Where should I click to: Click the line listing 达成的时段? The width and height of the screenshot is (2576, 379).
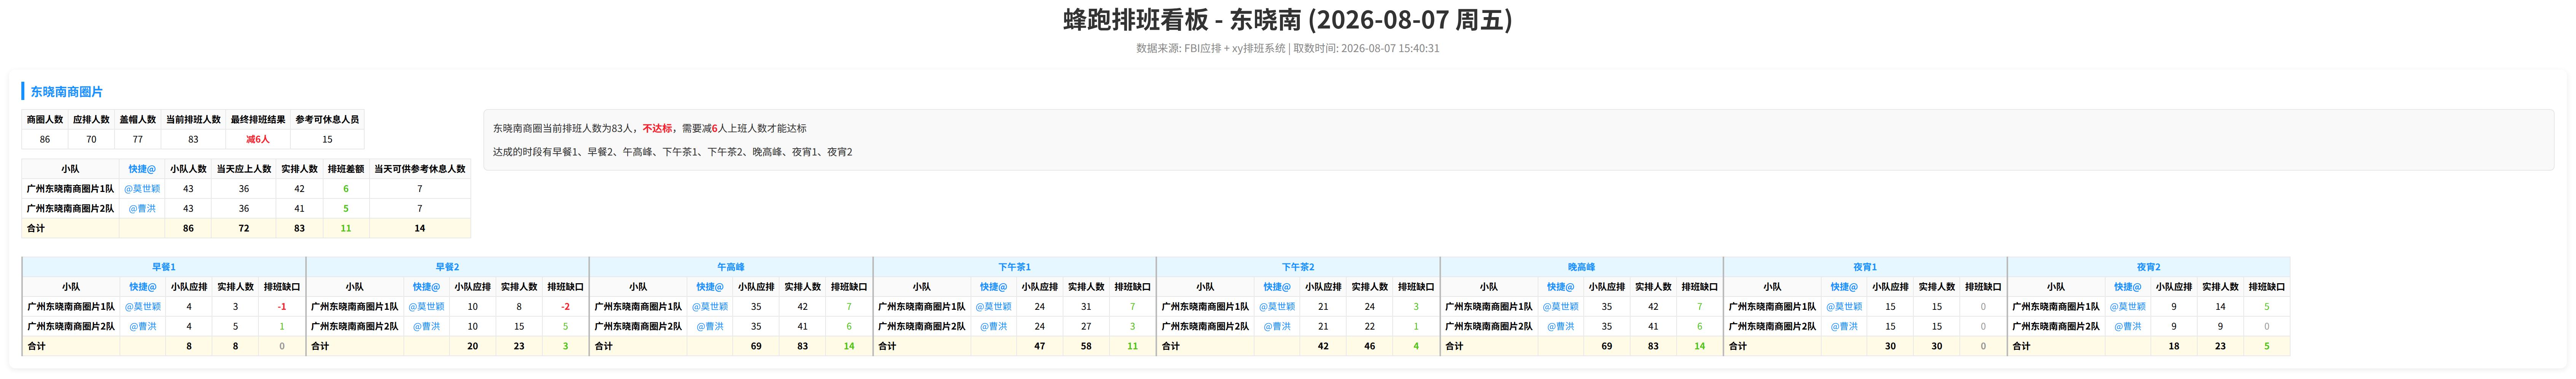pos(672,152)
